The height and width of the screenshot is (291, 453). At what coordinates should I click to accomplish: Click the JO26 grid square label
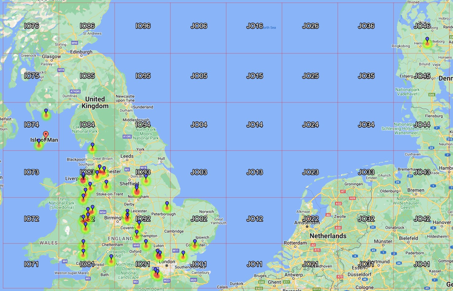(310, 26)
